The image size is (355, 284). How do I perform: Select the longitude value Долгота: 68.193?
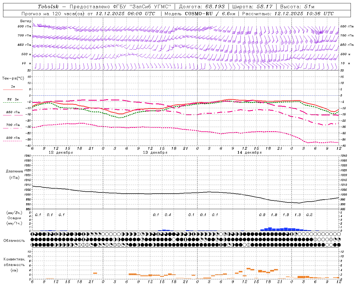pyautogui.click(x=202, y=7)
